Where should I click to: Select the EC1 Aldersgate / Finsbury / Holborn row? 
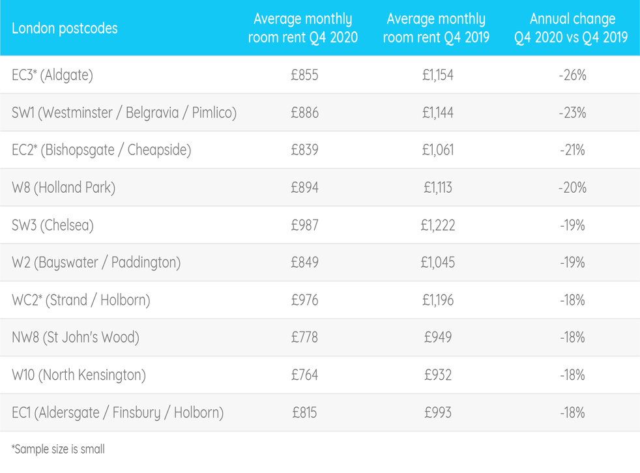[x=117, y=413]
